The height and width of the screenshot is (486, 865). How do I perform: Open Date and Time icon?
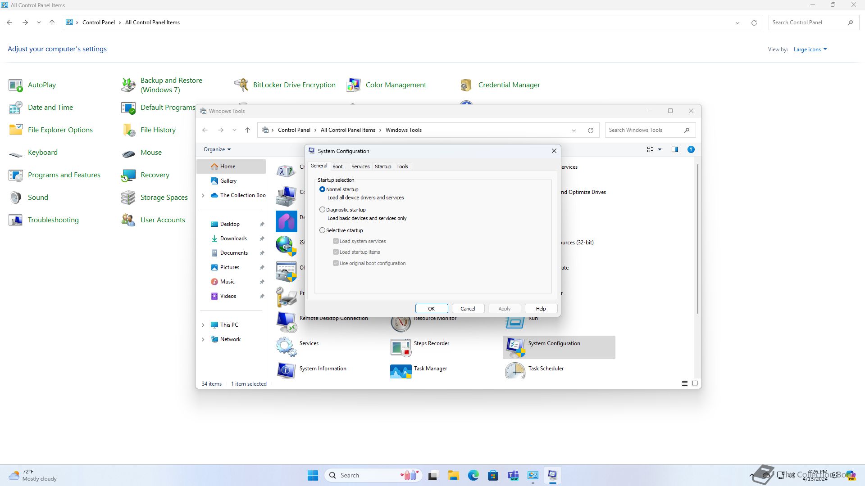(16, 108)
